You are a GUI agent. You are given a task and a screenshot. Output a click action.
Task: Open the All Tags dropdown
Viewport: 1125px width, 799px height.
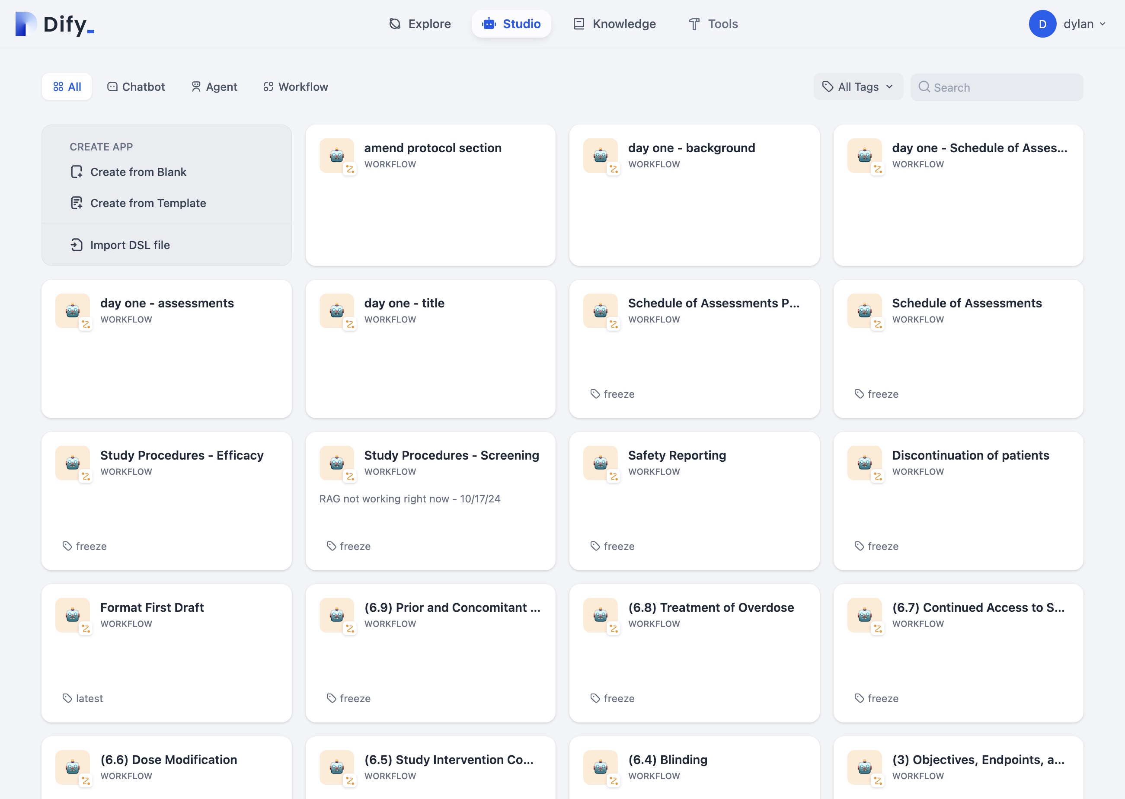point(858,86)
